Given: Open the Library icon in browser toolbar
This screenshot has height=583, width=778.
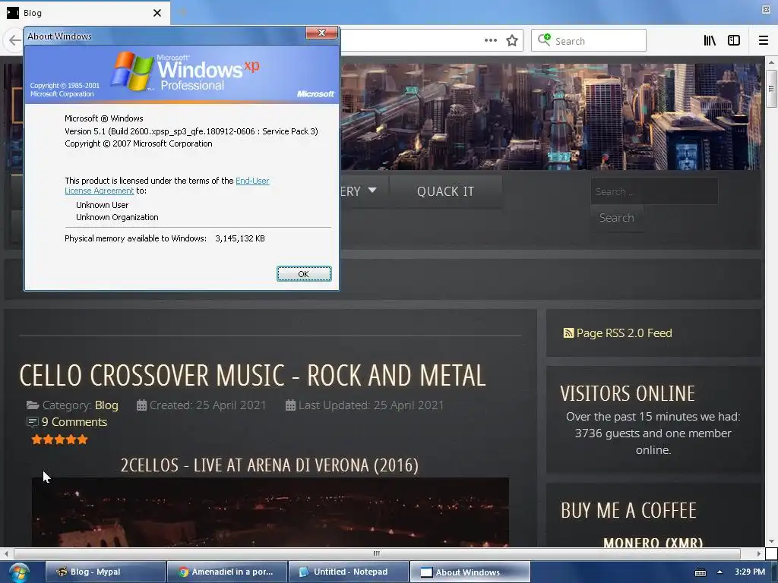Looking at the screenshot, I should 710,41.
